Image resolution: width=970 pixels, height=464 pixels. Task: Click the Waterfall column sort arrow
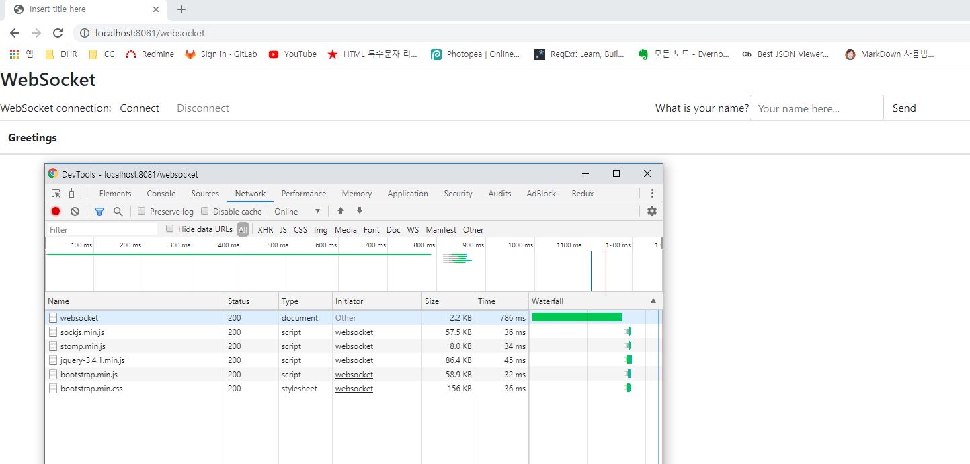click(653, 301)
